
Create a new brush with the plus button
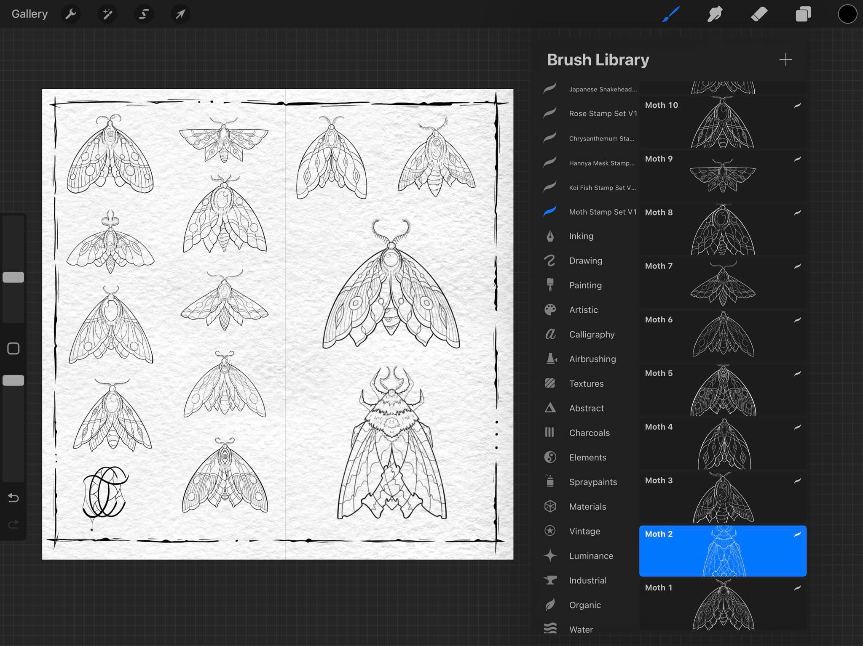785,60
